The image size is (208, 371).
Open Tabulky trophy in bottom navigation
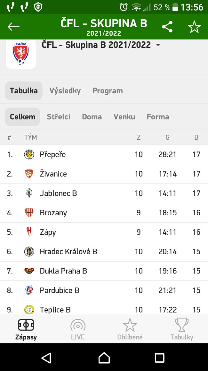click(x=182, y=329)
